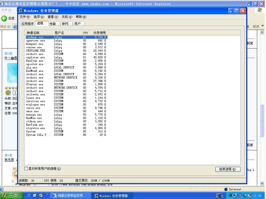Click the green Back arrow in Internet Explorer
The image size is (266, 199).
(x=4, y=18)
